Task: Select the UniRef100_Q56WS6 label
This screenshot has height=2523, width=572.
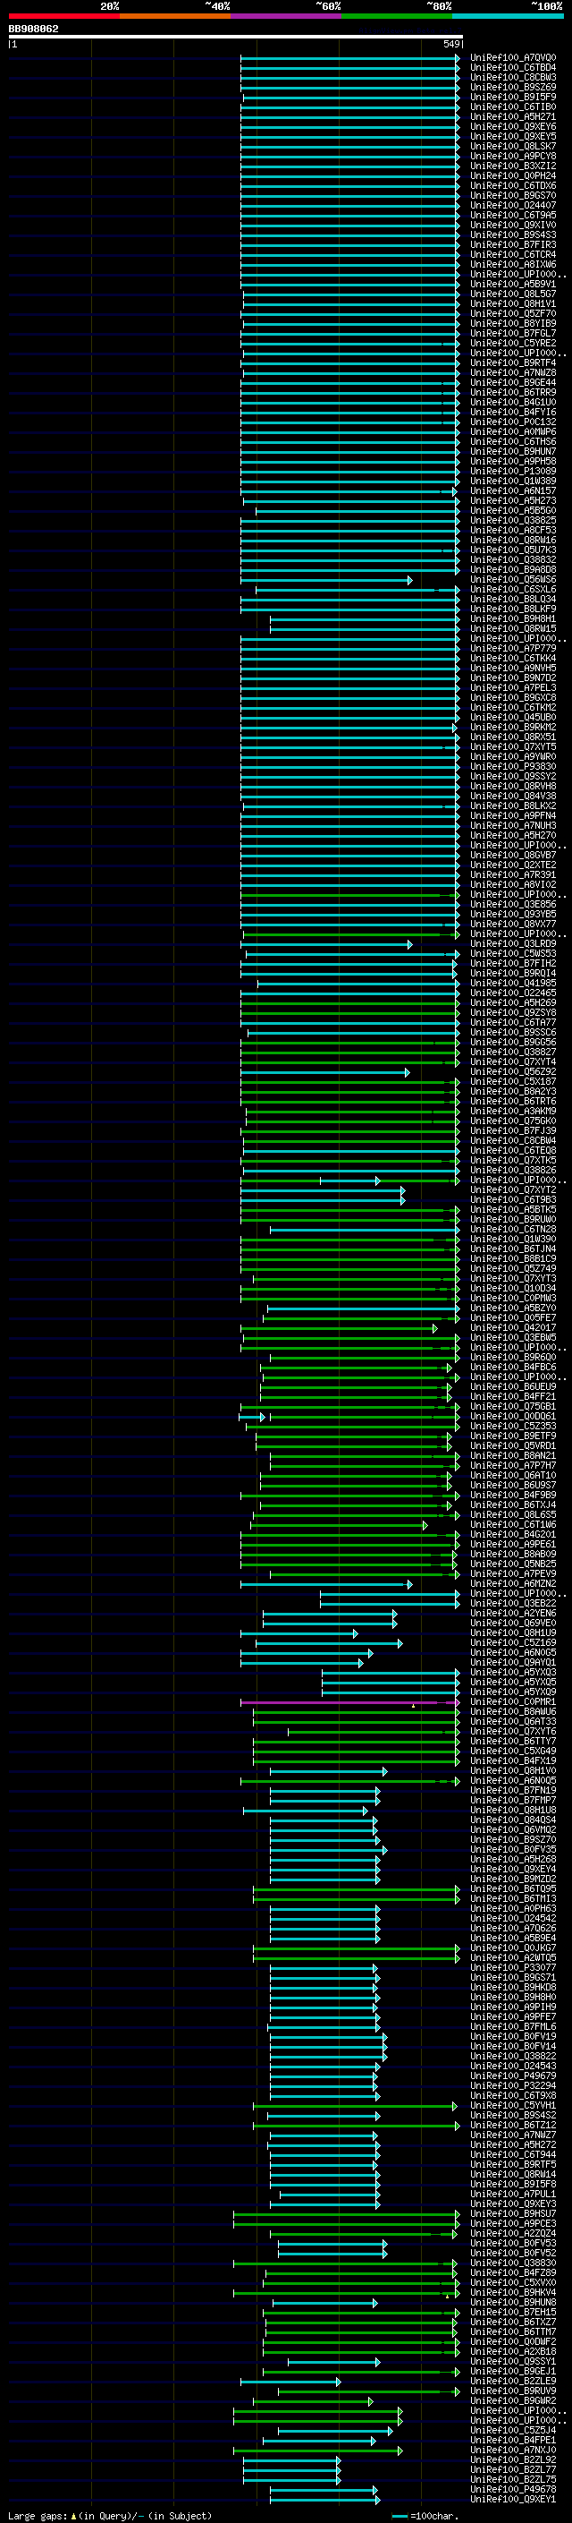Action: (x=512, y=580)
